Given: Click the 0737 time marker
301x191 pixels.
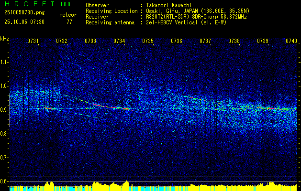Looking at the screenshot, I should (205, 41).
